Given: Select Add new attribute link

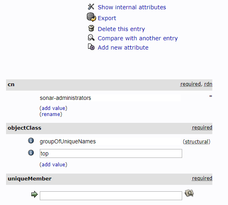Looking at the screenshot, I should point(123,48).
